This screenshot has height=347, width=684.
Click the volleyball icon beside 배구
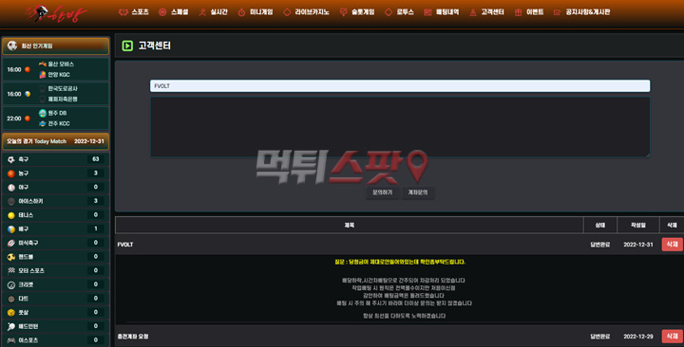(11, 229)
